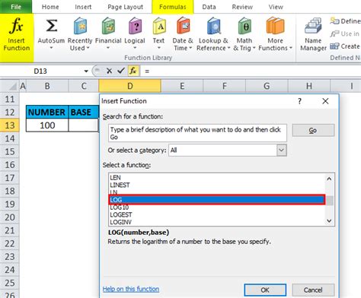Screen dimensions: 361x298
Task: Switch to the Data tab
Action: click(209, 7)
